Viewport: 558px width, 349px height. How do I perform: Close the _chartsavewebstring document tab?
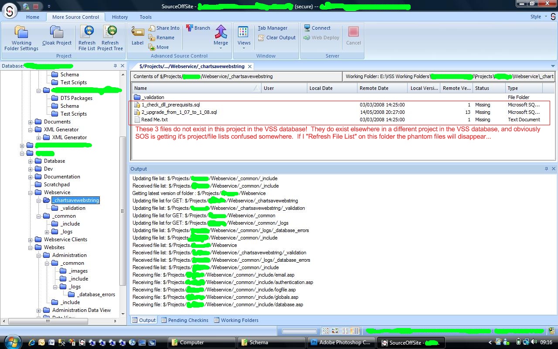pos(249,66)
